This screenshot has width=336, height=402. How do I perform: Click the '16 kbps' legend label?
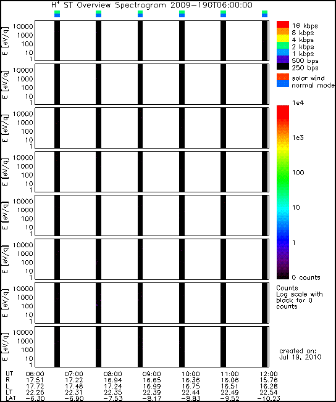click(x=304, y=26)
